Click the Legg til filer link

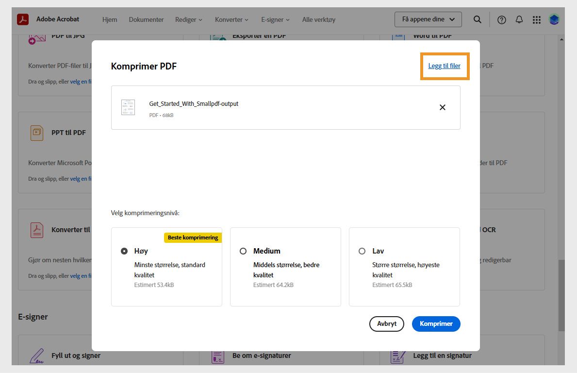(x=445, y=66)
